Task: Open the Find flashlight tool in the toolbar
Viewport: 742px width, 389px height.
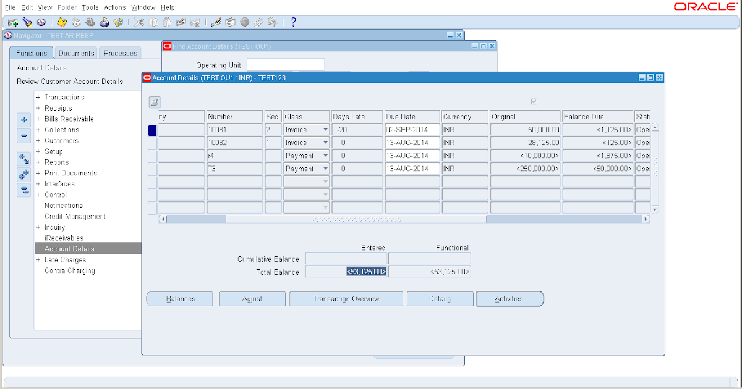Action: 25,22
